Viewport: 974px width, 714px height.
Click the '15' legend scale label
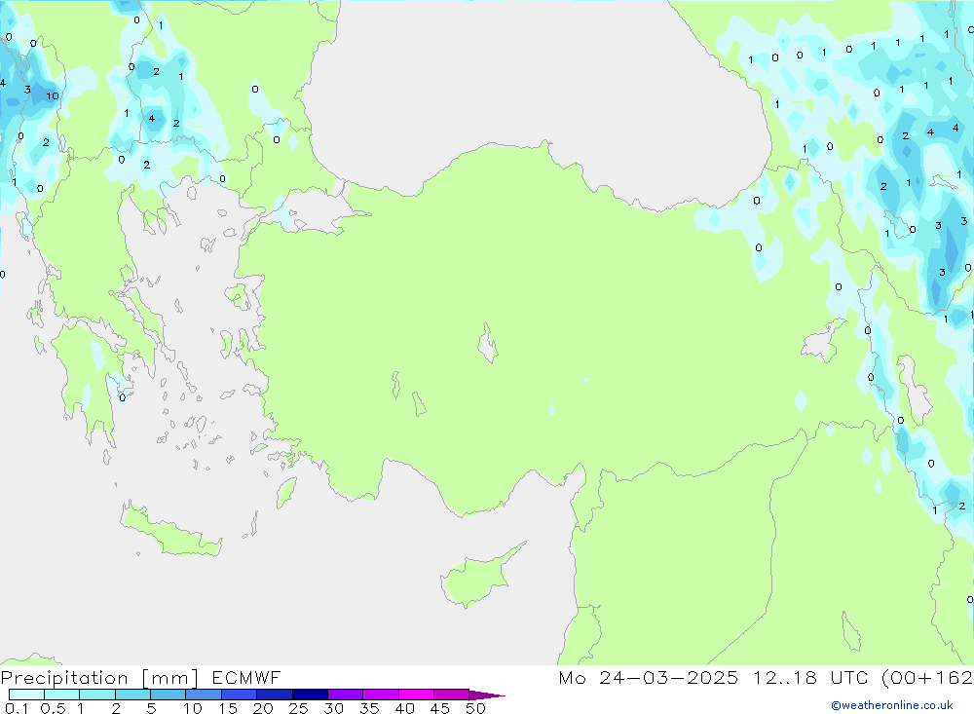(227, 708)
